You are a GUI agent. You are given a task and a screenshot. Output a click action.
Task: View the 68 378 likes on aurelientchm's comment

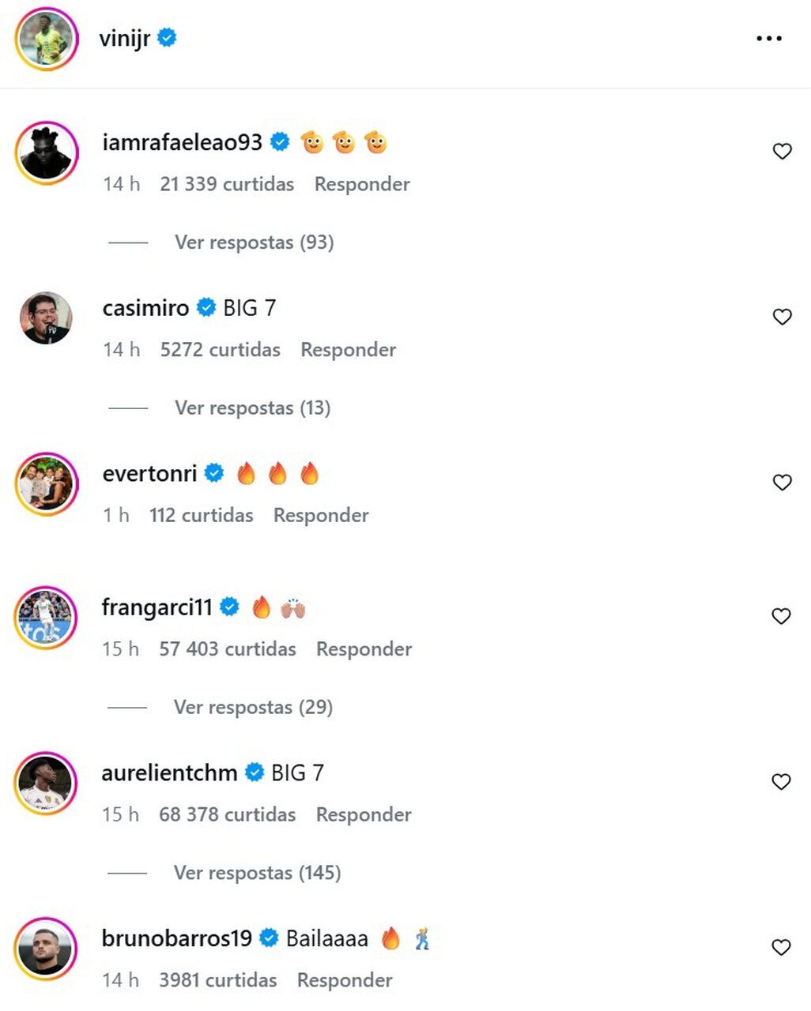coord(227,814)
